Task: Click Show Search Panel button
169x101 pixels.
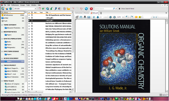Action: pyautogui.click(x=126, y=9)
